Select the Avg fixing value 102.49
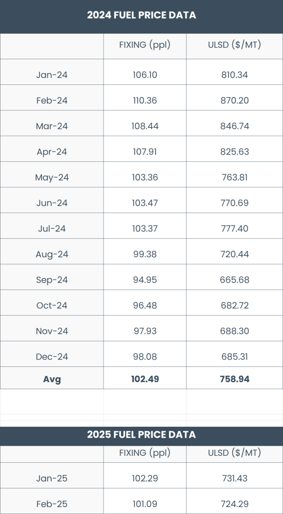 (145, 379)
